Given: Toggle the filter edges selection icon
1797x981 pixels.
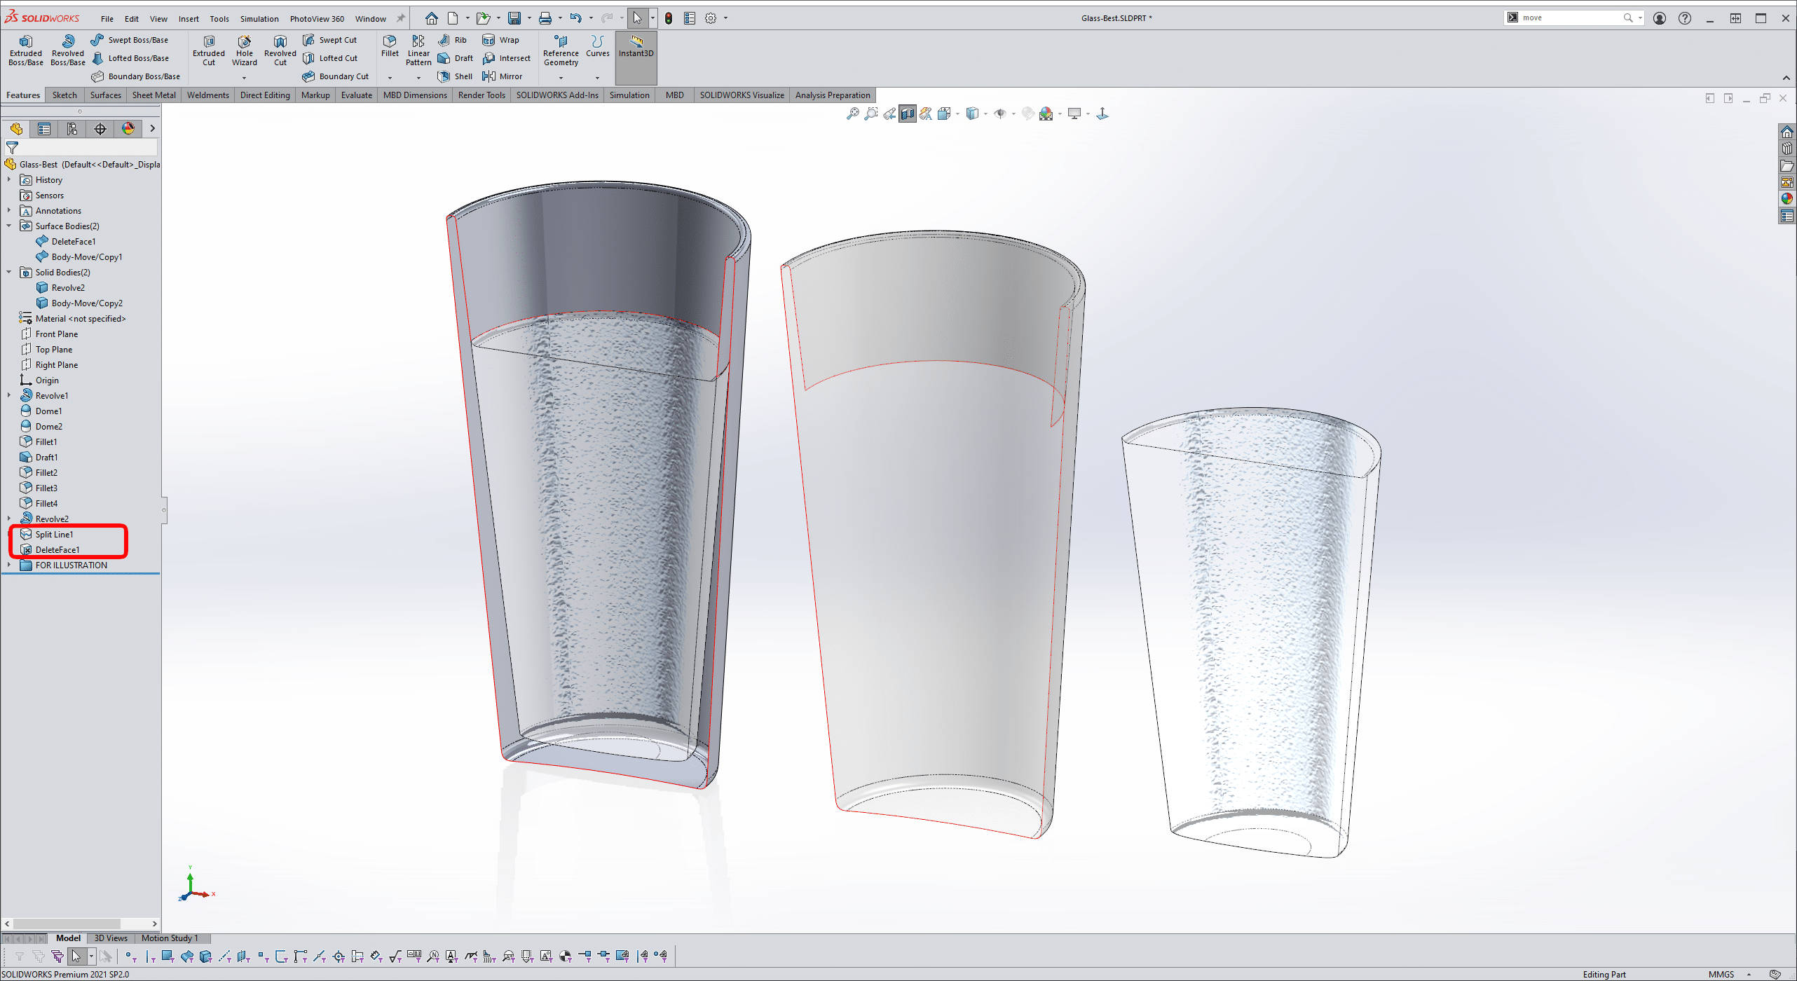Looking at the screenshot, I should tap(149, 956).
